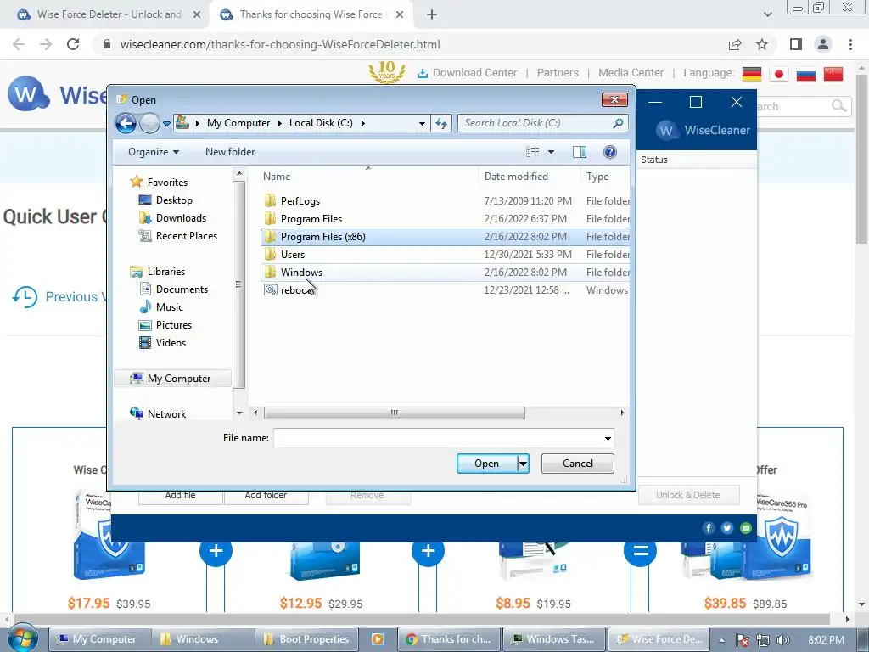The image size is (869, 652).
Task: Expand the address bar history dropdown
Action: (422, 123)
